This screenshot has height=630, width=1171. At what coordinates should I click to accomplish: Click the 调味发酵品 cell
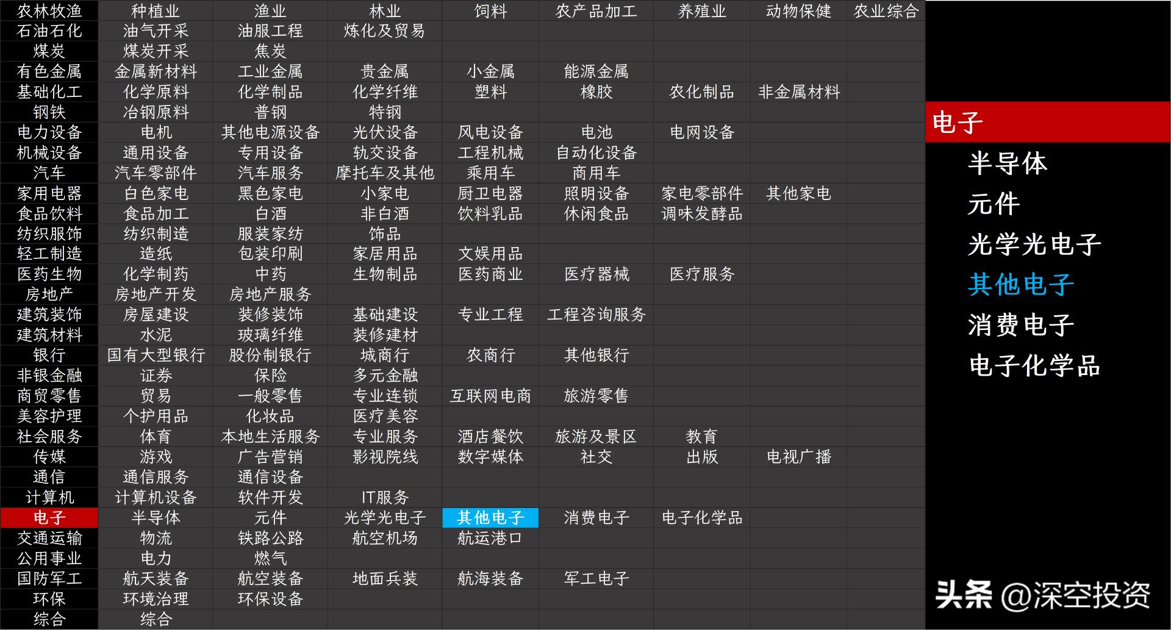pos(701,213)
